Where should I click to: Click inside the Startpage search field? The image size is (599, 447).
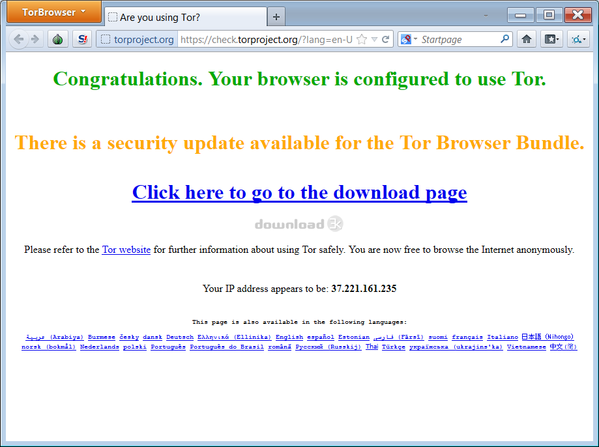(x=458, y=39)
